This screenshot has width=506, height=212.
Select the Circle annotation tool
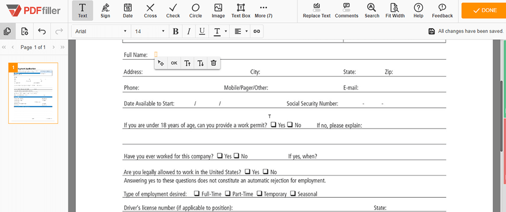click(195, 10)
